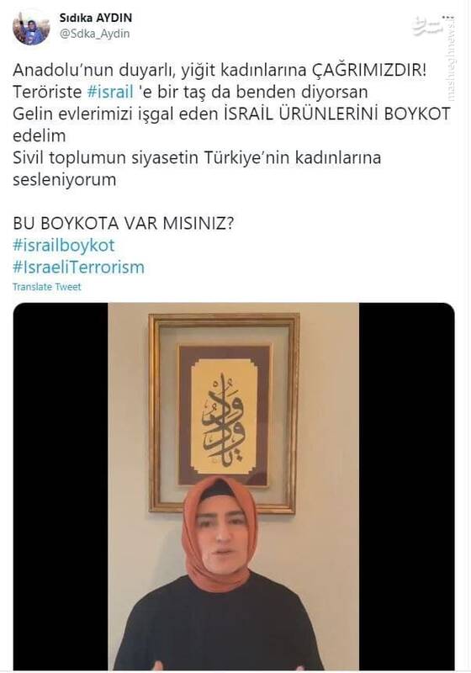Click the phrase İSRAİL ÜRÜNLERİNİ BOYKOT

click(337, 114)
